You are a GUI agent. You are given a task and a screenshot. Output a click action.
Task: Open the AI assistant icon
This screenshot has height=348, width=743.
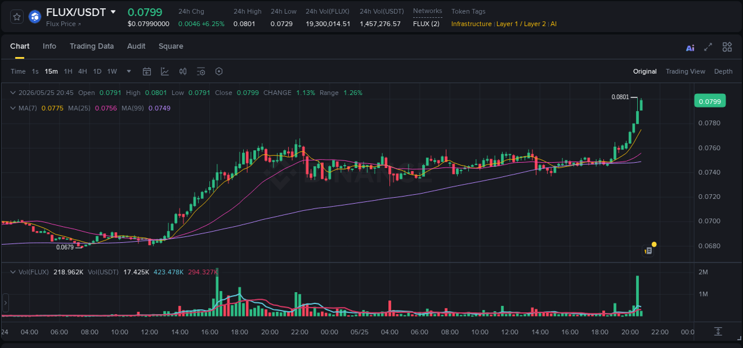pos(690,48)
